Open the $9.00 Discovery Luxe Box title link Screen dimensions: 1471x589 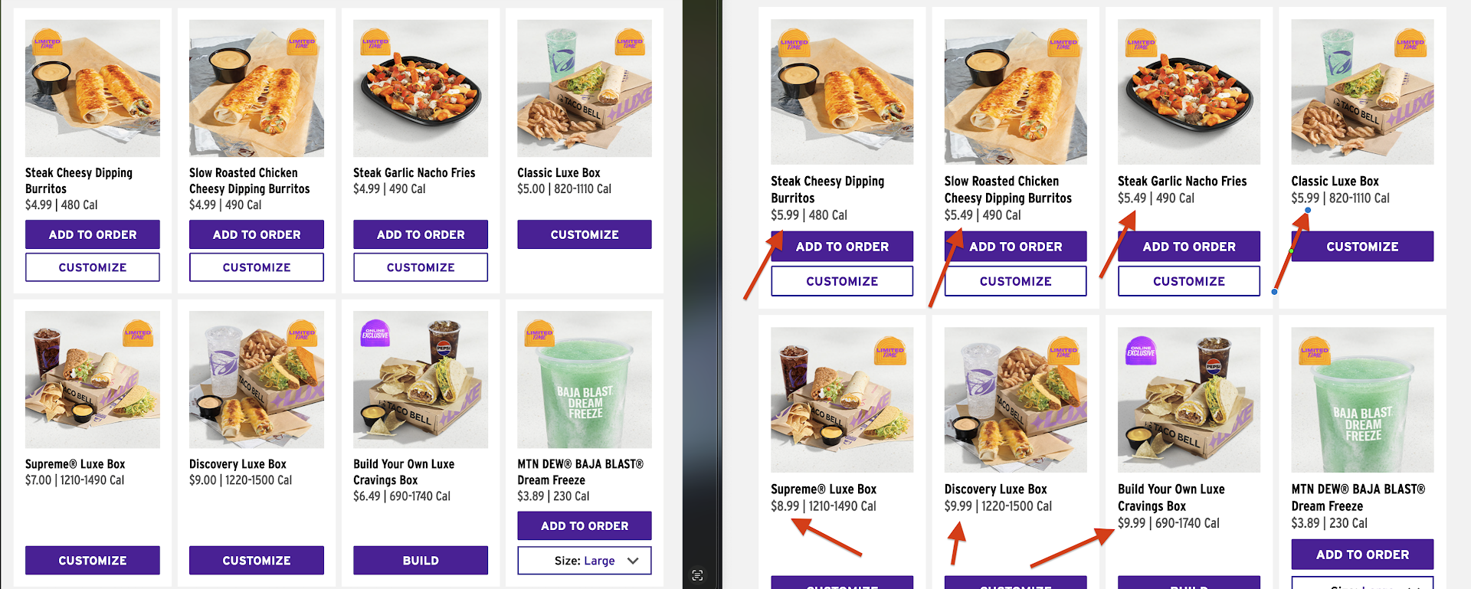[238, 464]
